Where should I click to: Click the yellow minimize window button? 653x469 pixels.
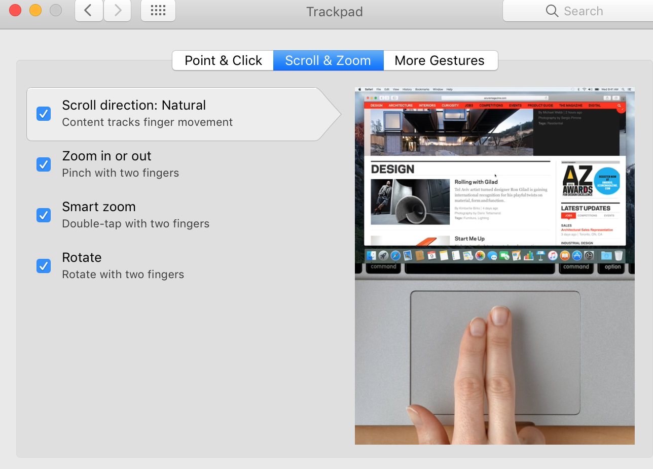tap(35, 10)
